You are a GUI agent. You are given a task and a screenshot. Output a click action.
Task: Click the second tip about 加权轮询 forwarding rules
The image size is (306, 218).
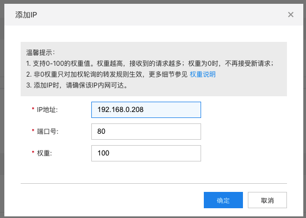tap(121, 74)
